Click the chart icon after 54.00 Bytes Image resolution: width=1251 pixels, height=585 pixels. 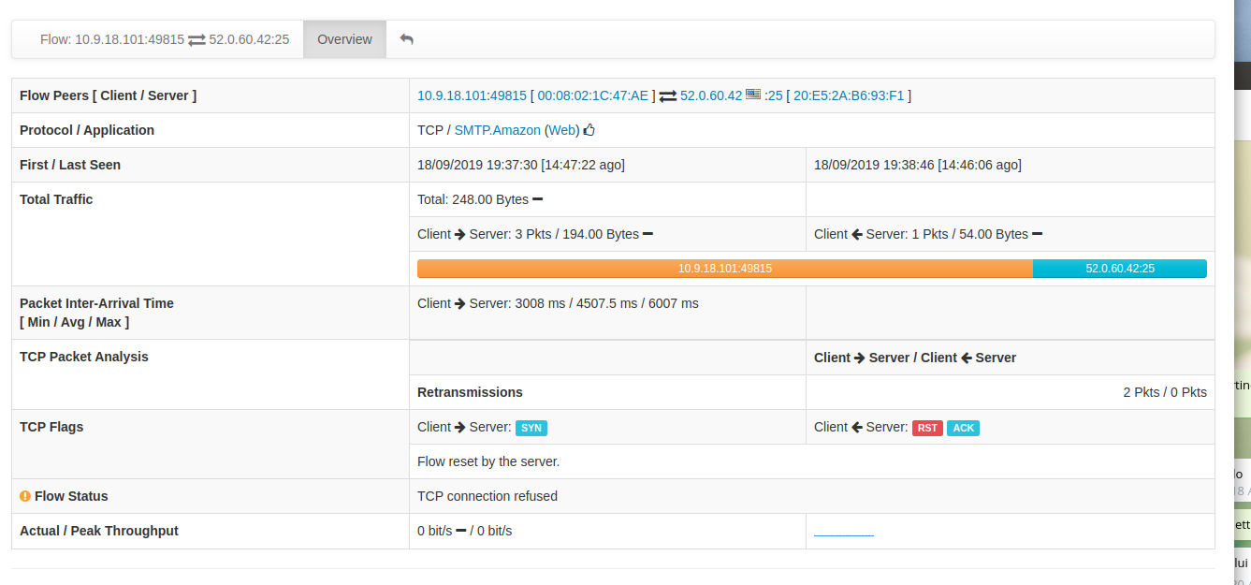(1038, 233)
